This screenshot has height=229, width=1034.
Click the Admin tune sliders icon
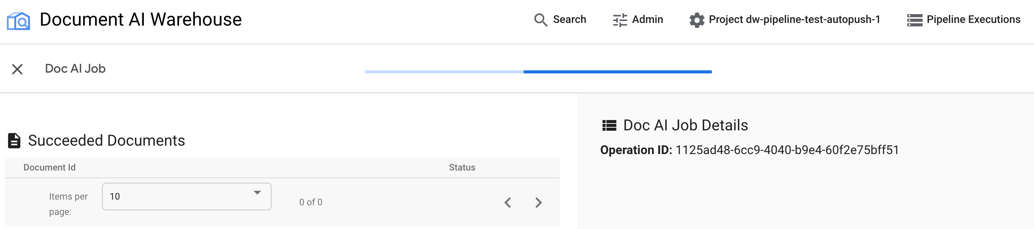620,20
